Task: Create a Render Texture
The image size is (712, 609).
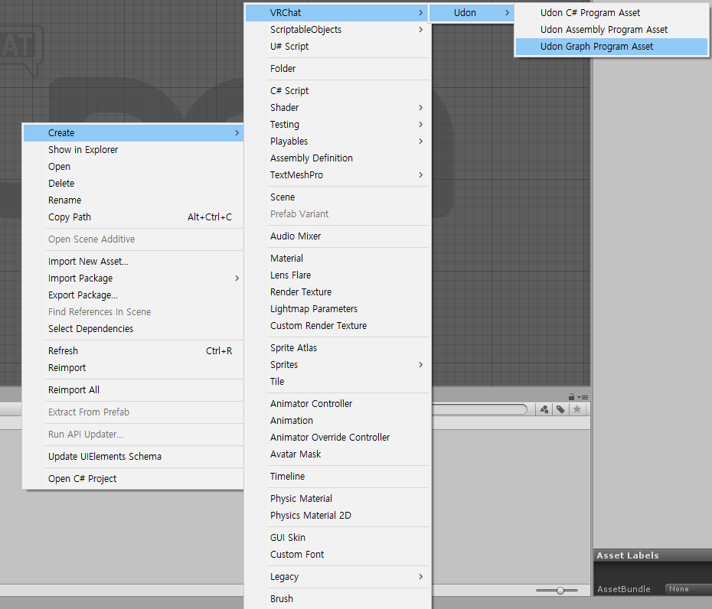Action: pos(336,291)
